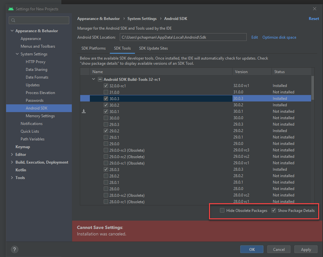Click Optimize disk space link
Viewport: 323px width, 257px height.
(x=279, y=37)
